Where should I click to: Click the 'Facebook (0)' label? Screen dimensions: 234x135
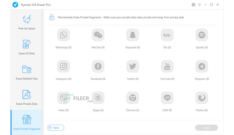98,79
